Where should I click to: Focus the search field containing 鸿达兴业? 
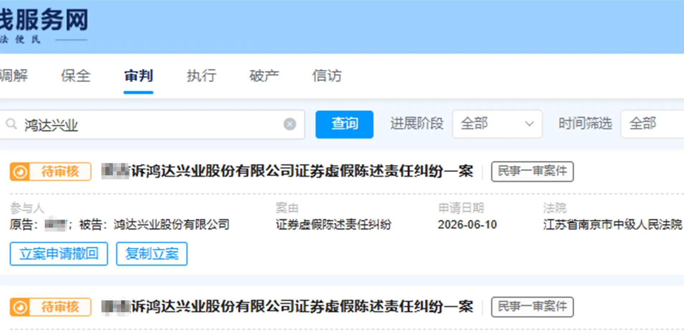click(x=152, y=124)
